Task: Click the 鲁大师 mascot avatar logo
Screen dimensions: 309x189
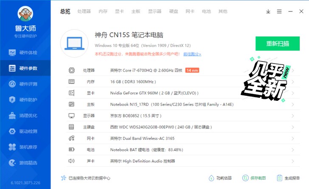Action: [x=25, y=14]
